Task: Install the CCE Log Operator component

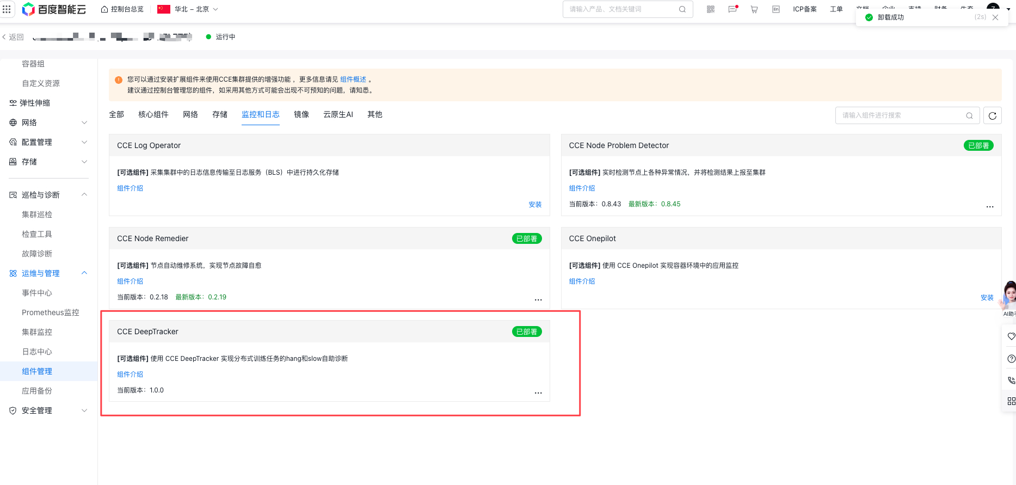Action: 534,205
